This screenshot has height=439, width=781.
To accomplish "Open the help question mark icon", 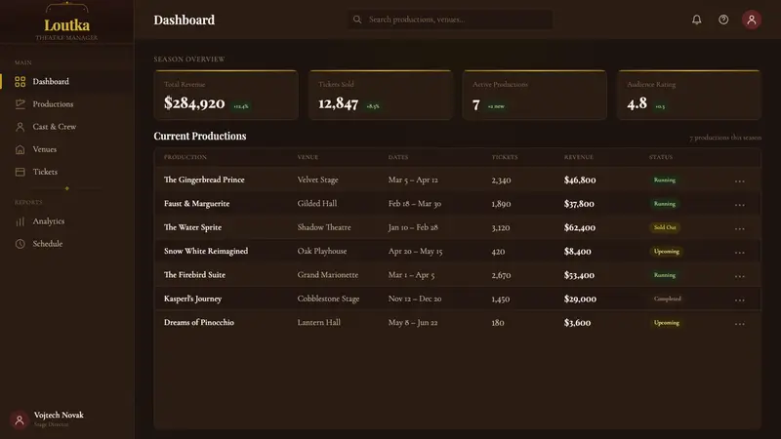I will pyautogui.click(x=723, y=20).
